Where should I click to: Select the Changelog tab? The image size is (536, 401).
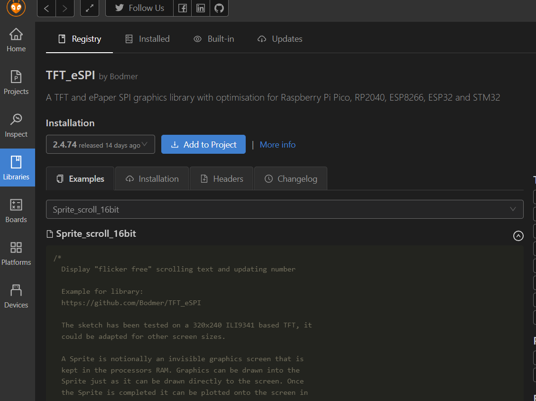click(x=291, y=179)
